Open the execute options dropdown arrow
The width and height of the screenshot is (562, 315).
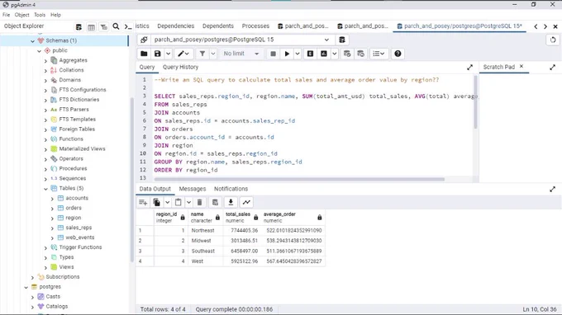[x=298, y=54]
